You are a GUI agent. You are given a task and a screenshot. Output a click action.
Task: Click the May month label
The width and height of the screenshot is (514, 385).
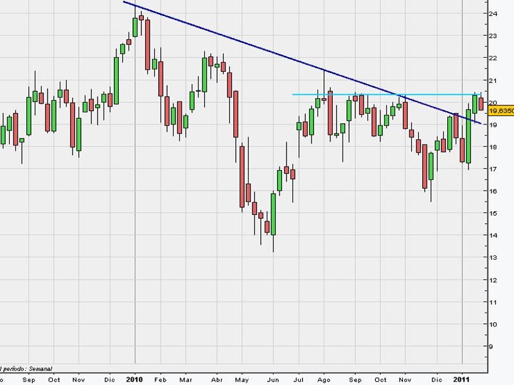coord(242,380)
